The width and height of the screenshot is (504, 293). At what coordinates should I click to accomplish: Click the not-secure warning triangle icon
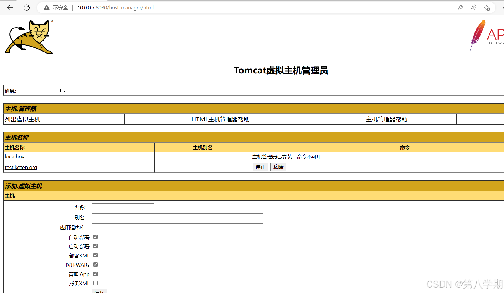46,8
